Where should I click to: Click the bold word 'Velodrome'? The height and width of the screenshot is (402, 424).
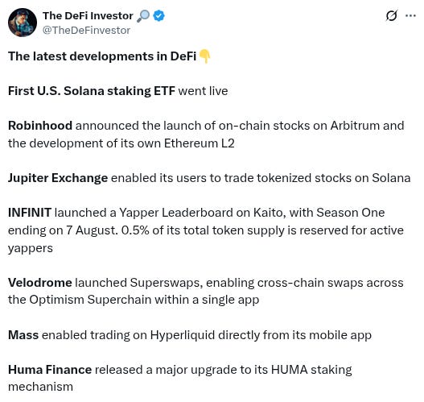(x=40, y=283)
